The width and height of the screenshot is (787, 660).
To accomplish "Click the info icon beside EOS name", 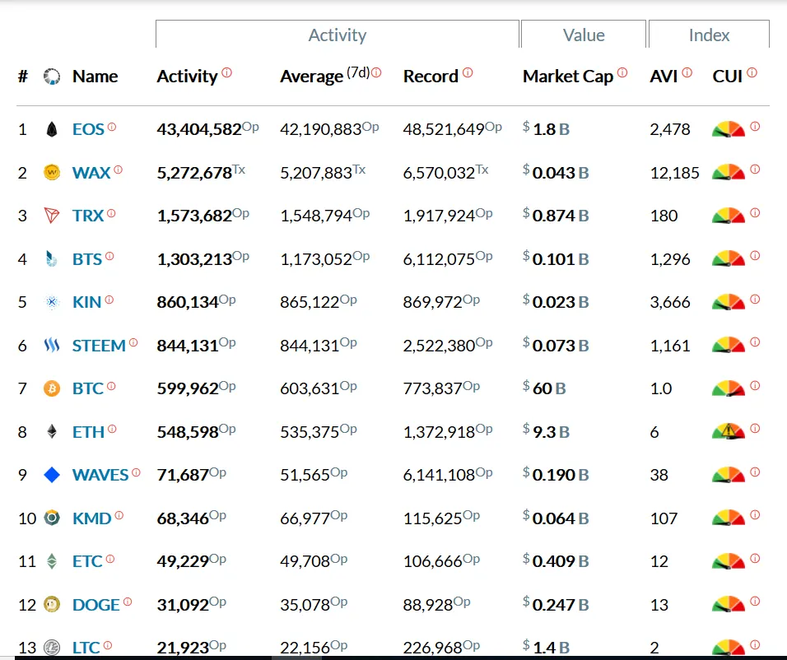I will point(112,127).
